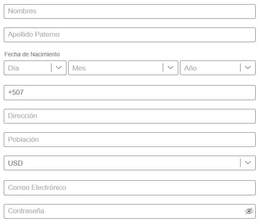Enter the Dirección address field
The width and height of the screenshot is (259, 222).
pos(129,116)
